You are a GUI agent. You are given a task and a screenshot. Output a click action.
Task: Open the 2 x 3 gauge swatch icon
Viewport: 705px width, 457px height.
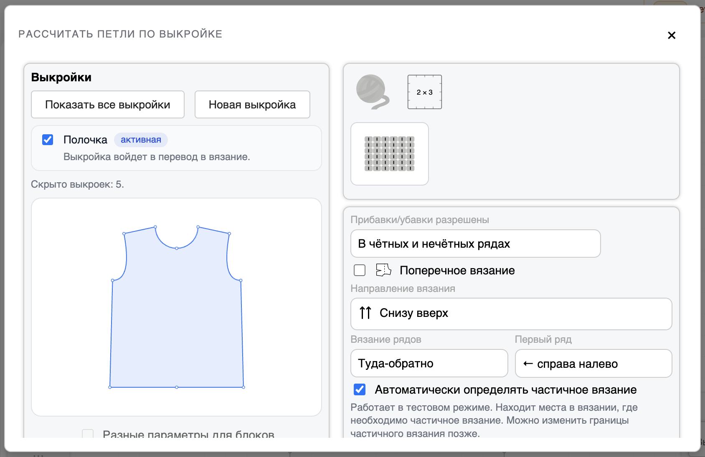[x=425, y=92]
